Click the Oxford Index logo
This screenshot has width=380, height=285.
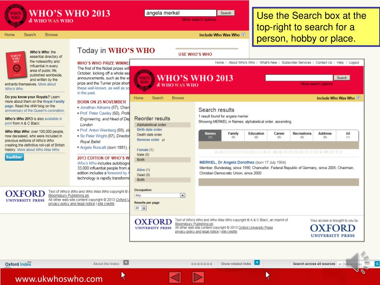click(18, 264)
